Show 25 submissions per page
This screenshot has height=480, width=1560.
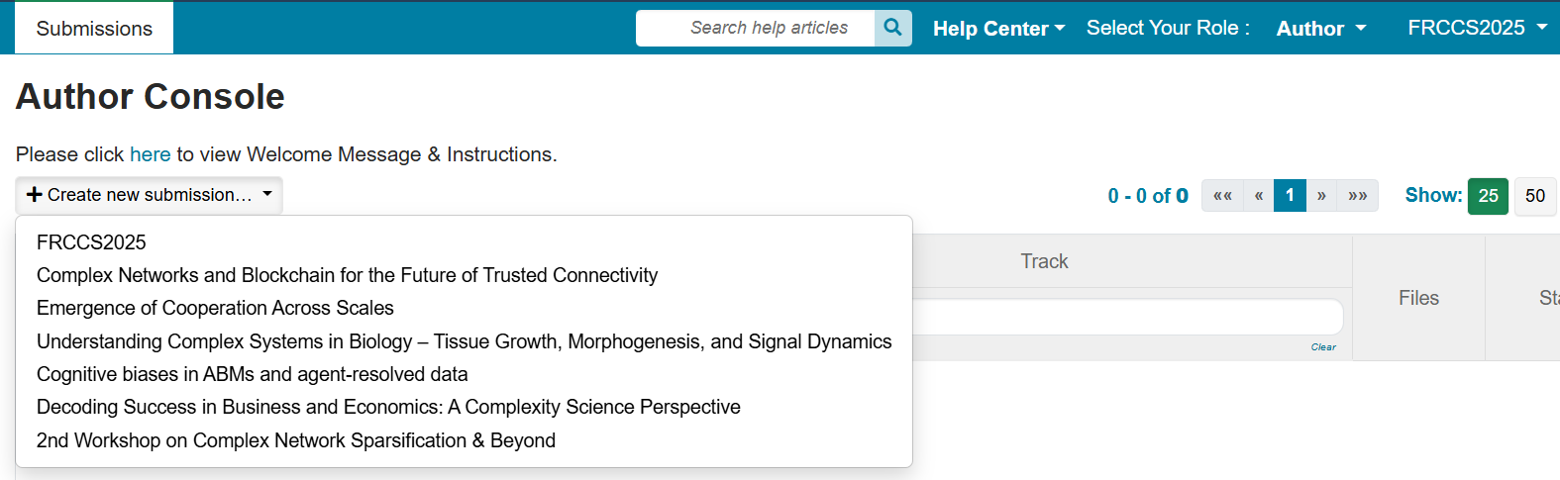(1488, 196)
